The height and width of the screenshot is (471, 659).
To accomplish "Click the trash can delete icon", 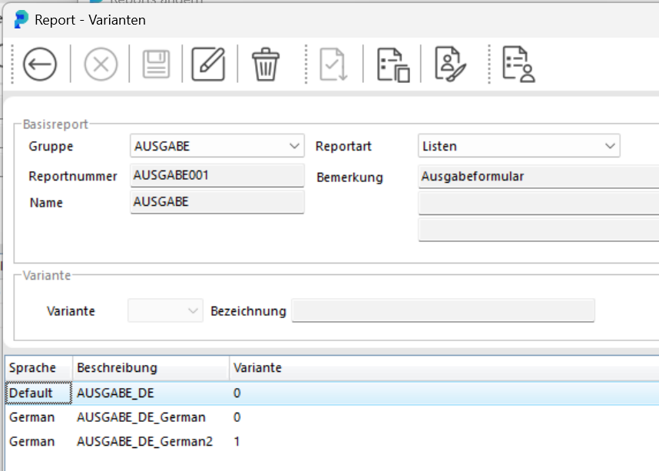I will pos(266,65).
